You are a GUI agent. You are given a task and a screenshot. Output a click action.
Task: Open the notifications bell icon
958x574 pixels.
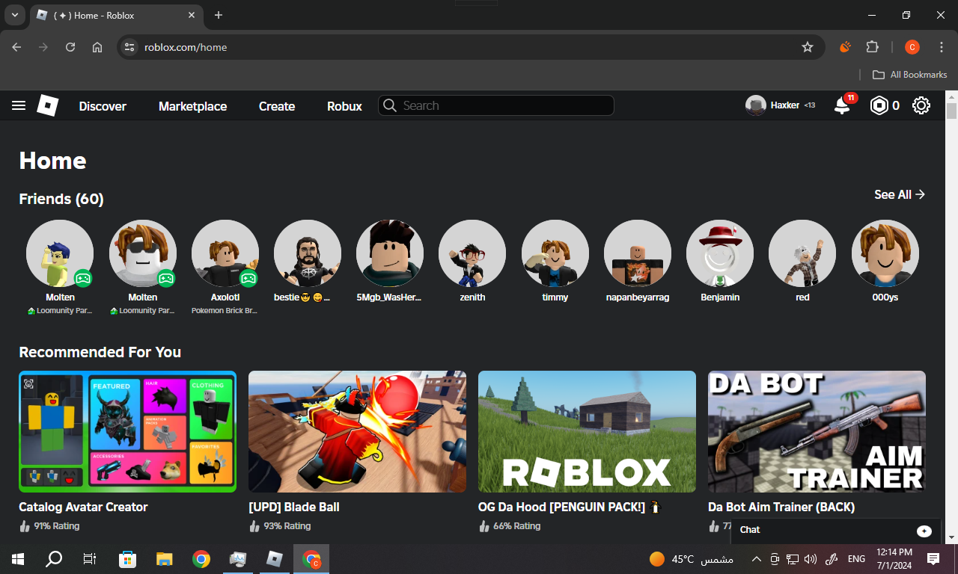842,105
